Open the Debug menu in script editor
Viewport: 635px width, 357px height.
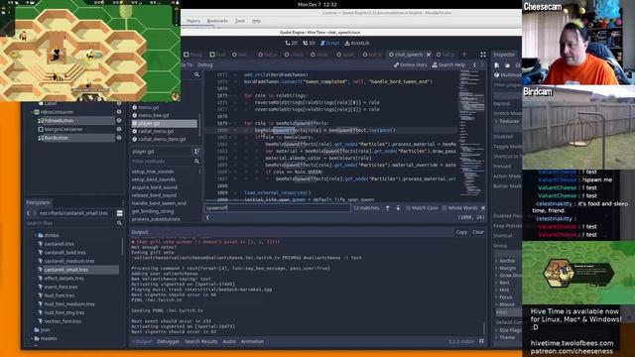[205, 64]
